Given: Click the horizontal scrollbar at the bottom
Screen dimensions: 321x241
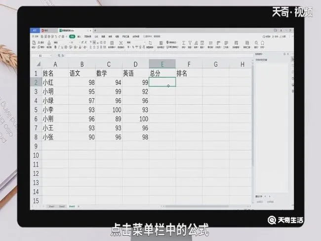Looking at the screenshot, I should pyautogui.click(x=197, y=206).
